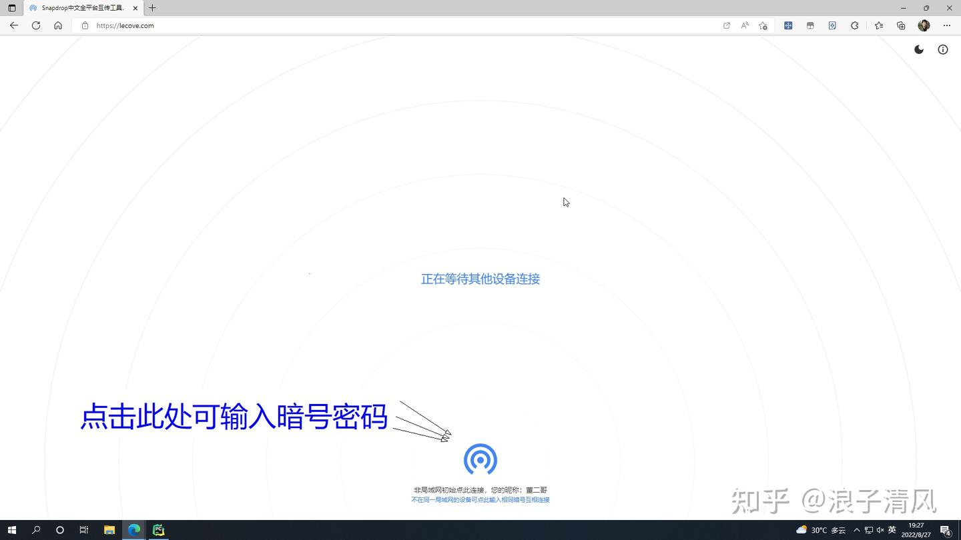Image resolution: width=961 pixels, height=540 pixels.
Task: Open Task View from the taskbar
Action: 83,529
